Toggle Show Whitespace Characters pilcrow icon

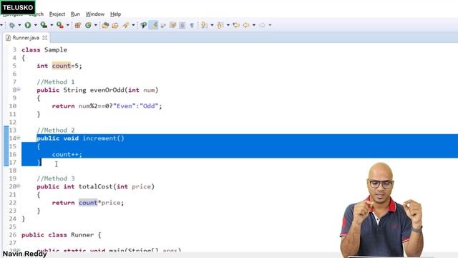[x=192, y=25]
